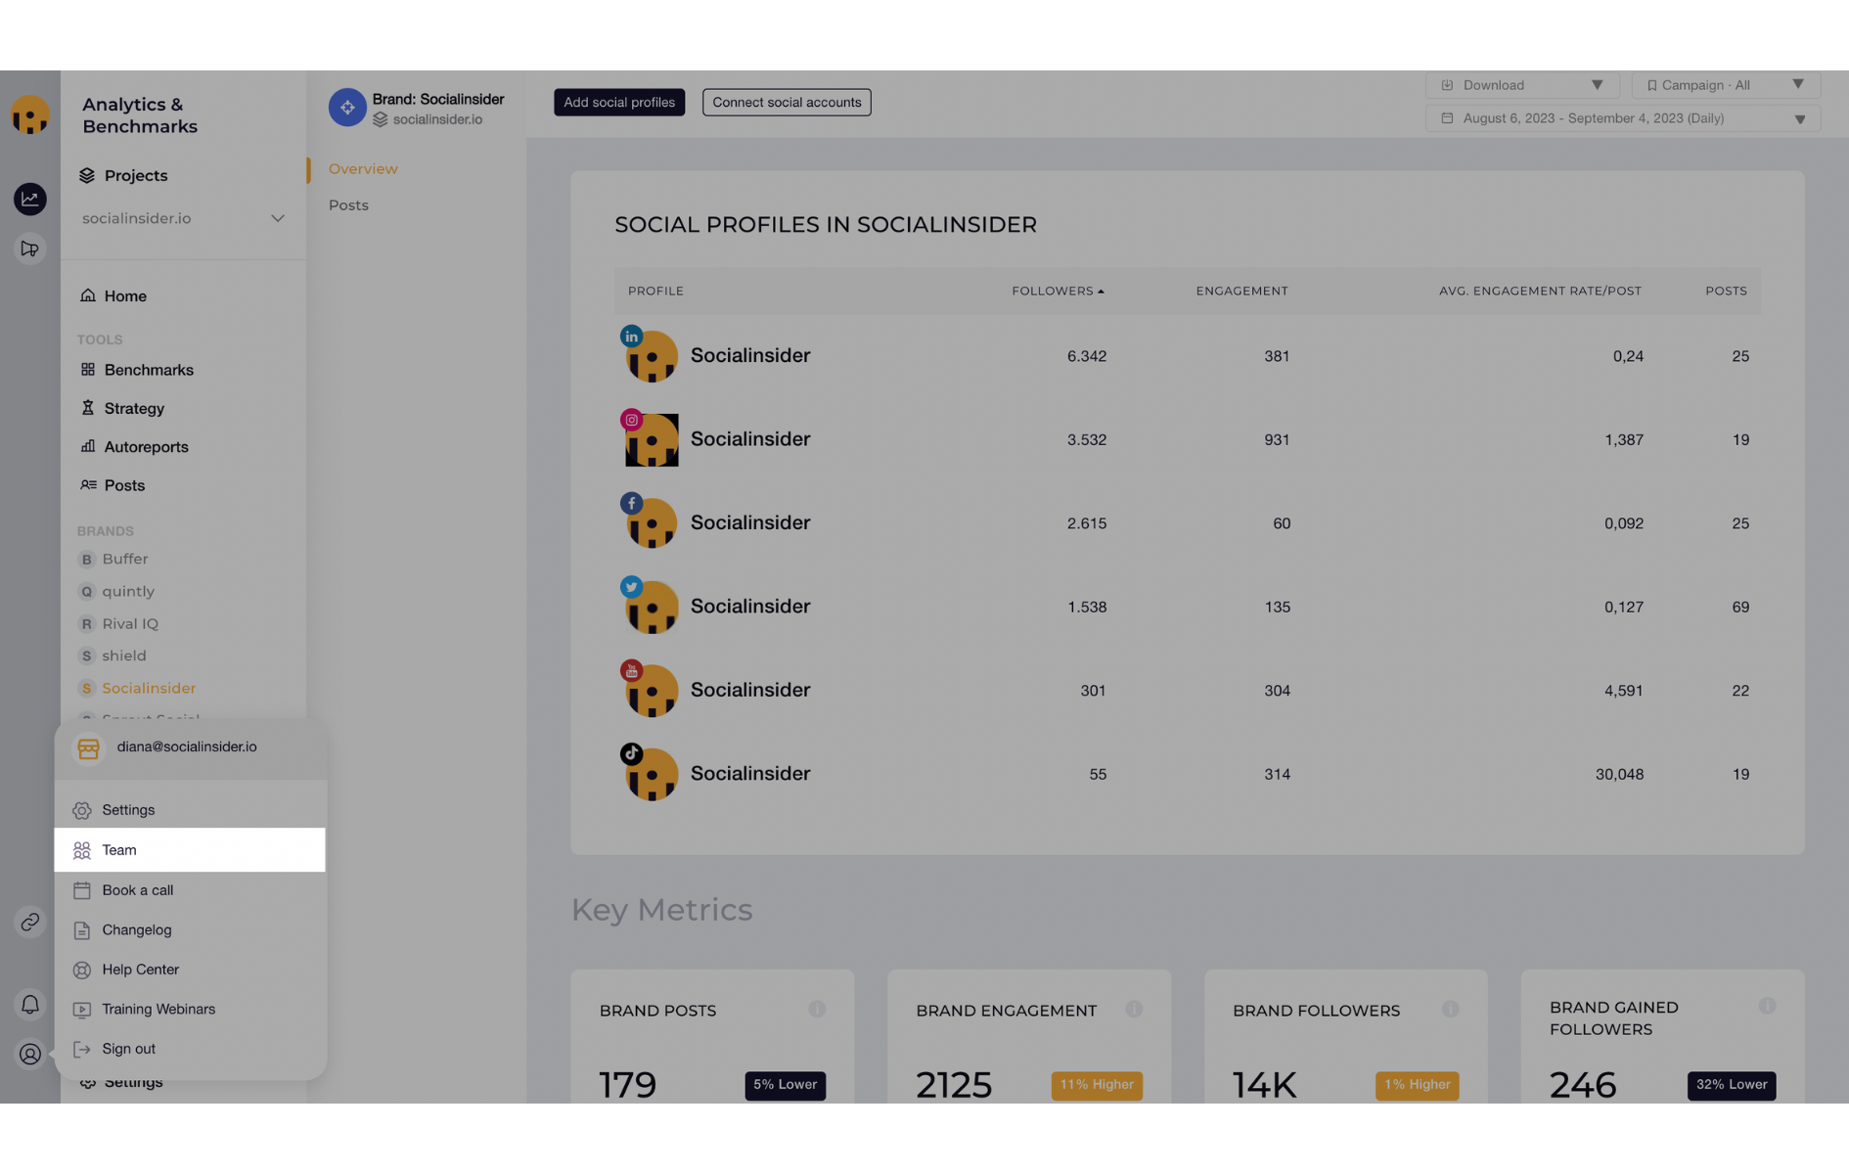Image resolution: width=1849 pixels, height=1174 pixels.
Task: Click the Twitter Socialinsider profile avatar
Action: coord(652,607)
